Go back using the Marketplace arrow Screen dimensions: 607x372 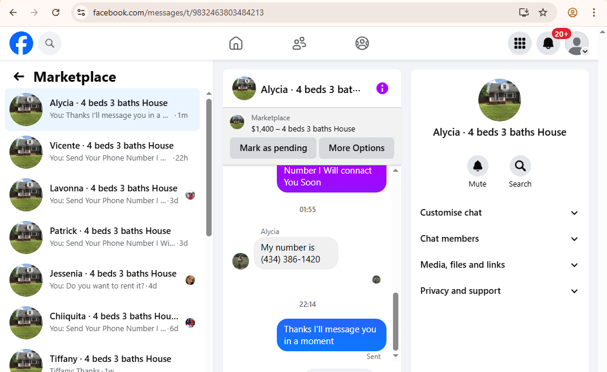point(19,76)
